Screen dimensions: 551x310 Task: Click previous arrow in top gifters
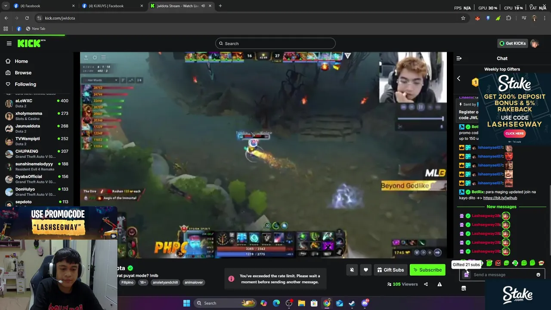458,78
